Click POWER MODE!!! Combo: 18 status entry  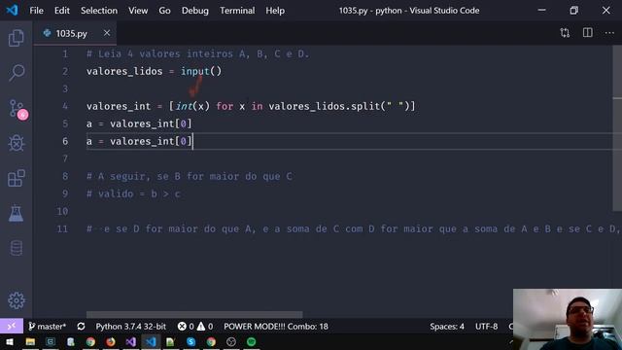276,327
